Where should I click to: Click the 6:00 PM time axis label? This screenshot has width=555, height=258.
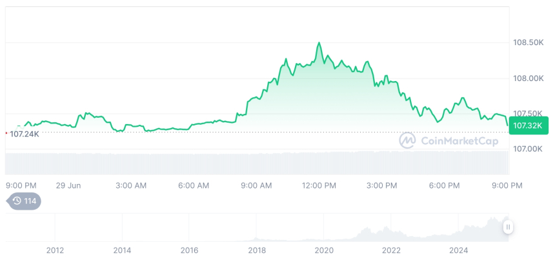pos(444,185)
